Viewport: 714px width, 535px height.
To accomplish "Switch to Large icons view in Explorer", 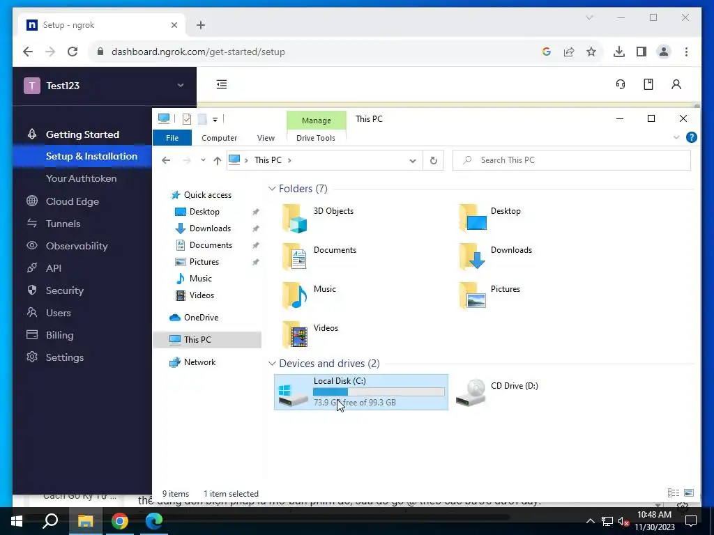I will point(689,493).
